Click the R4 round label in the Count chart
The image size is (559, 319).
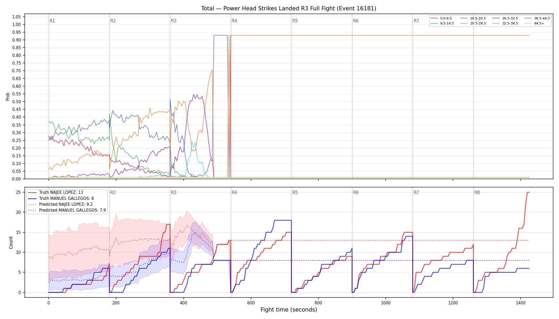pyautogui.click(x=234, y=192)
